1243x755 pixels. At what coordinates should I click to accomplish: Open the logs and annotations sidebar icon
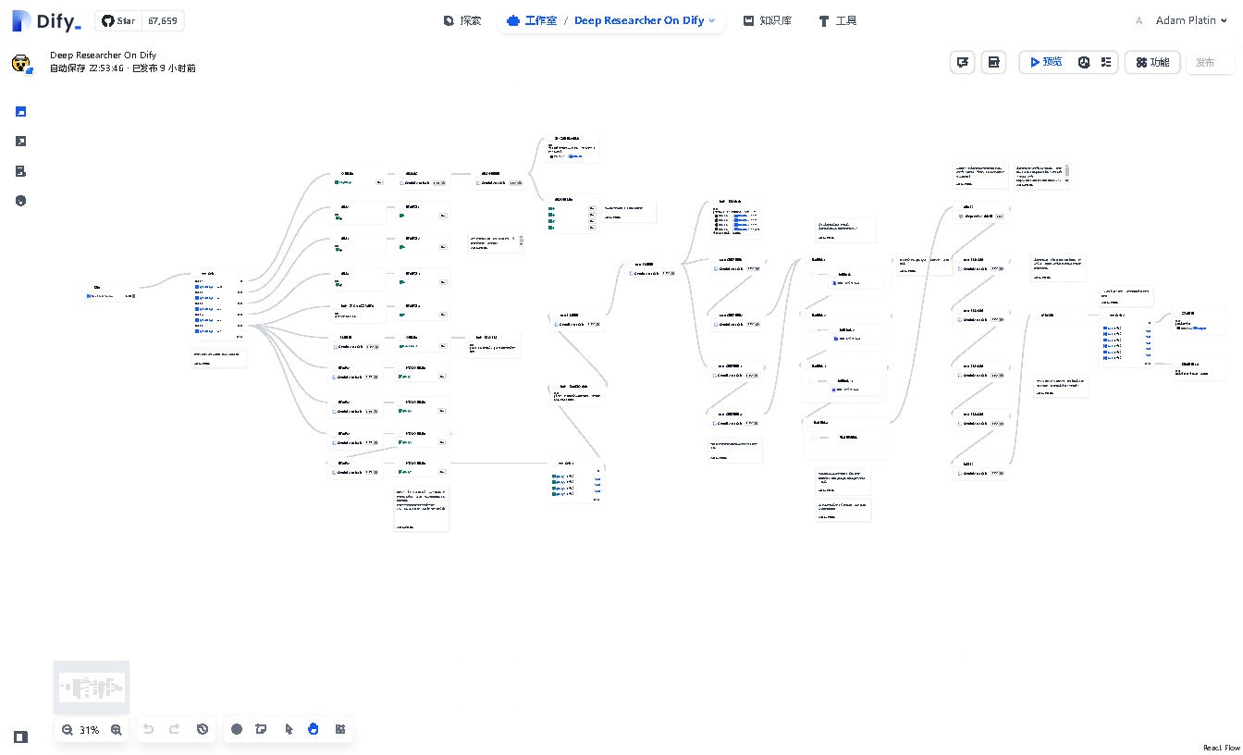click(21, 171)
